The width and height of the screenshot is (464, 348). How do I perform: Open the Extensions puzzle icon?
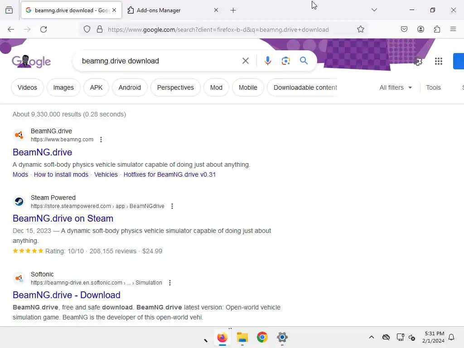(437, 29)
